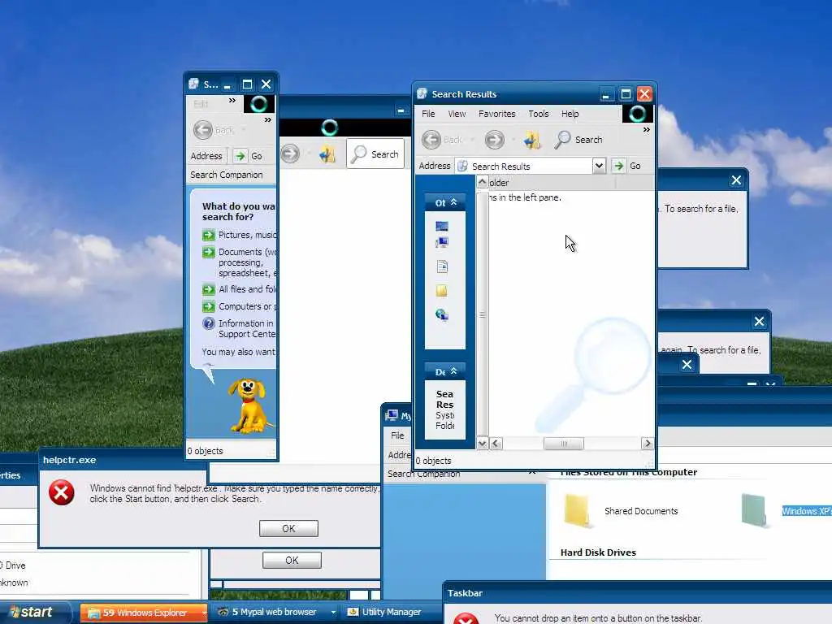Minimize the middle background explorer window

[401, 110]
